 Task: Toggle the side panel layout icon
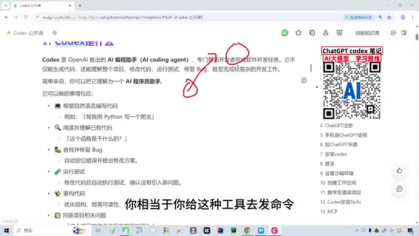[404, 33]
